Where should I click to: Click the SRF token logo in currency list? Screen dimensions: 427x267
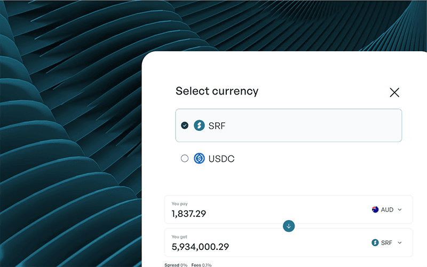point(199,125)
